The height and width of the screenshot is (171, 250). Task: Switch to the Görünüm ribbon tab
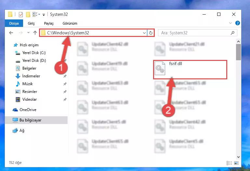(x=70, y=23)
